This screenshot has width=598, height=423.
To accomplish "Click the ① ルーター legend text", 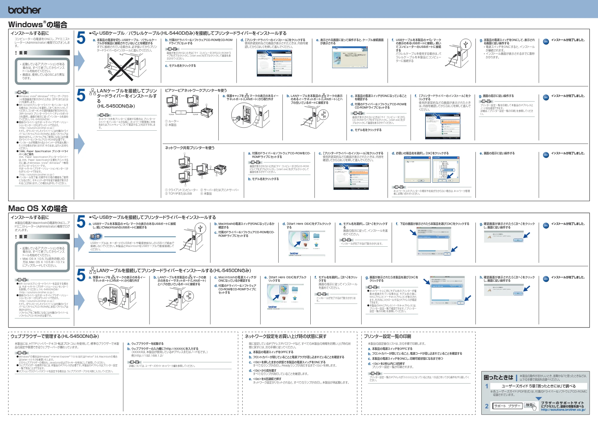I will point(172,121).
